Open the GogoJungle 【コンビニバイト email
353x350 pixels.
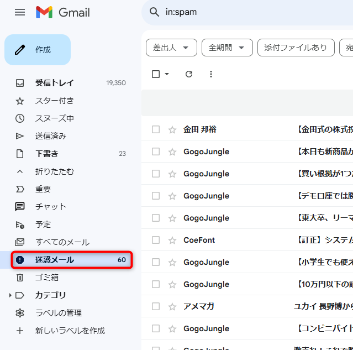tap(247, 328)
